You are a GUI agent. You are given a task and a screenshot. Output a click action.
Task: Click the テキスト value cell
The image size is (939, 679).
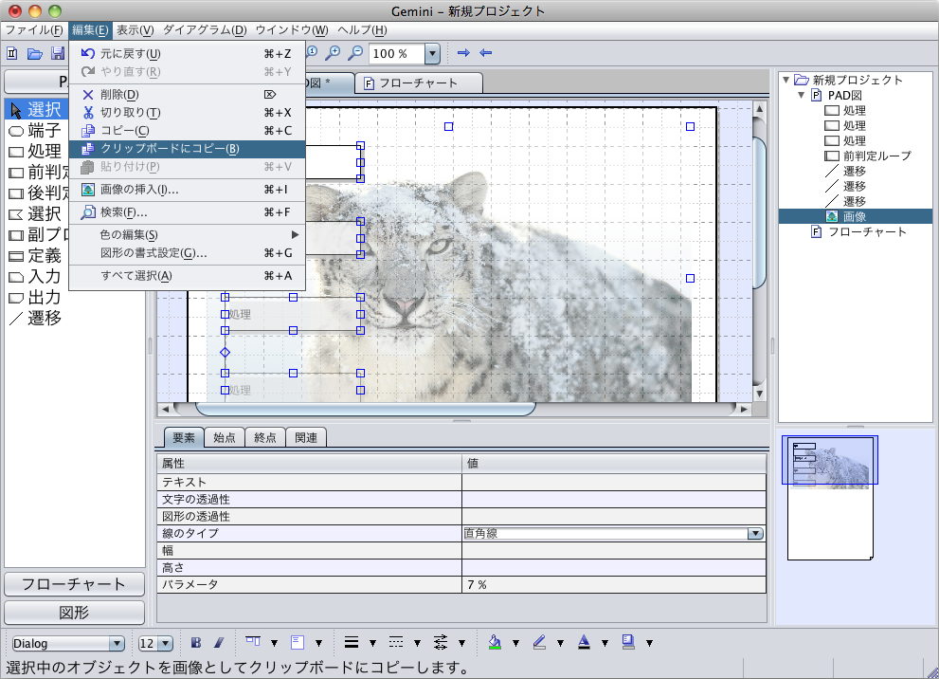tap(614, 483)
